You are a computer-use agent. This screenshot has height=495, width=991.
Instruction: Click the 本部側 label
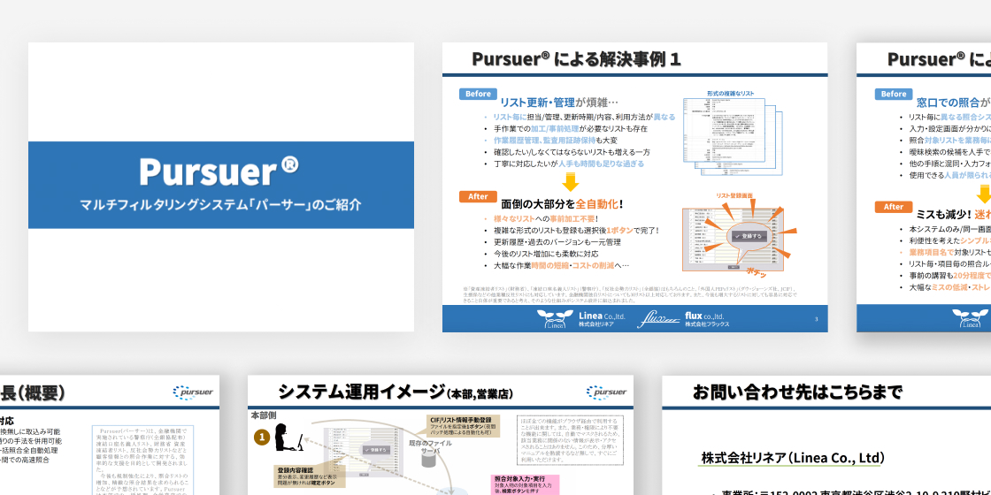pyautogui.click(x=265, y=415)
